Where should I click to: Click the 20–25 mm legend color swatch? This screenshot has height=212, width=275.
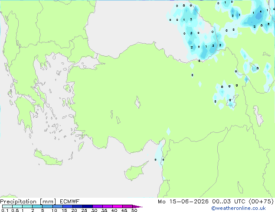(77, 206)
